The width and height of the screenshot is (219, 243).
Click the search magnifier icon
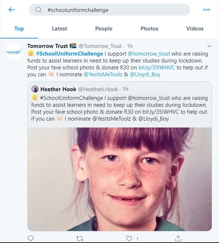(38, 10)
